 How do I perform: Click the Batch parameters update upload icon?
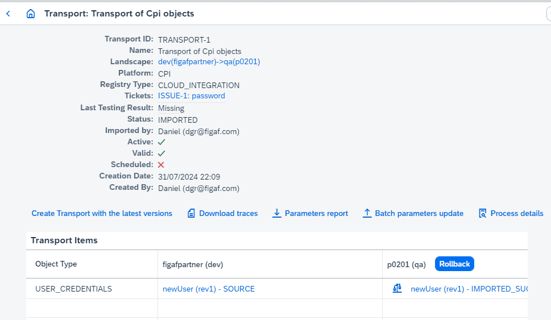[x=367, y=213]
